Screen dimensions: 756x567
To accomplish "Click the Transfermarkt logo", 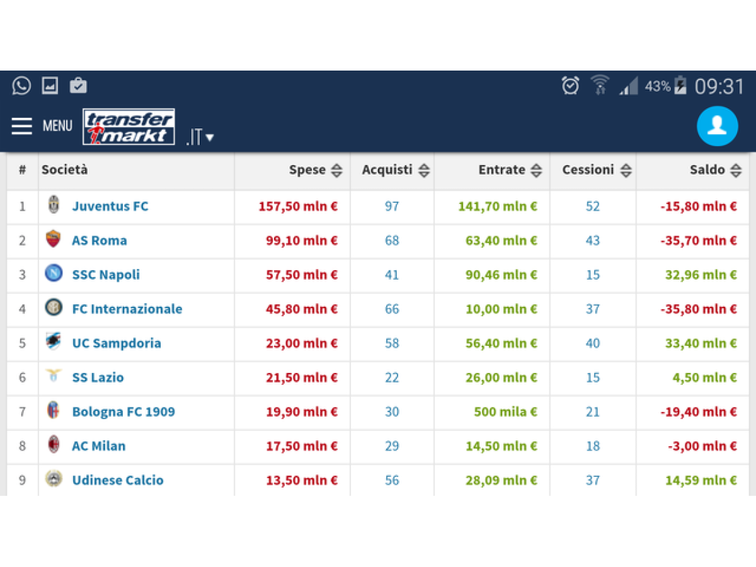I will click(x=129, y=127).
